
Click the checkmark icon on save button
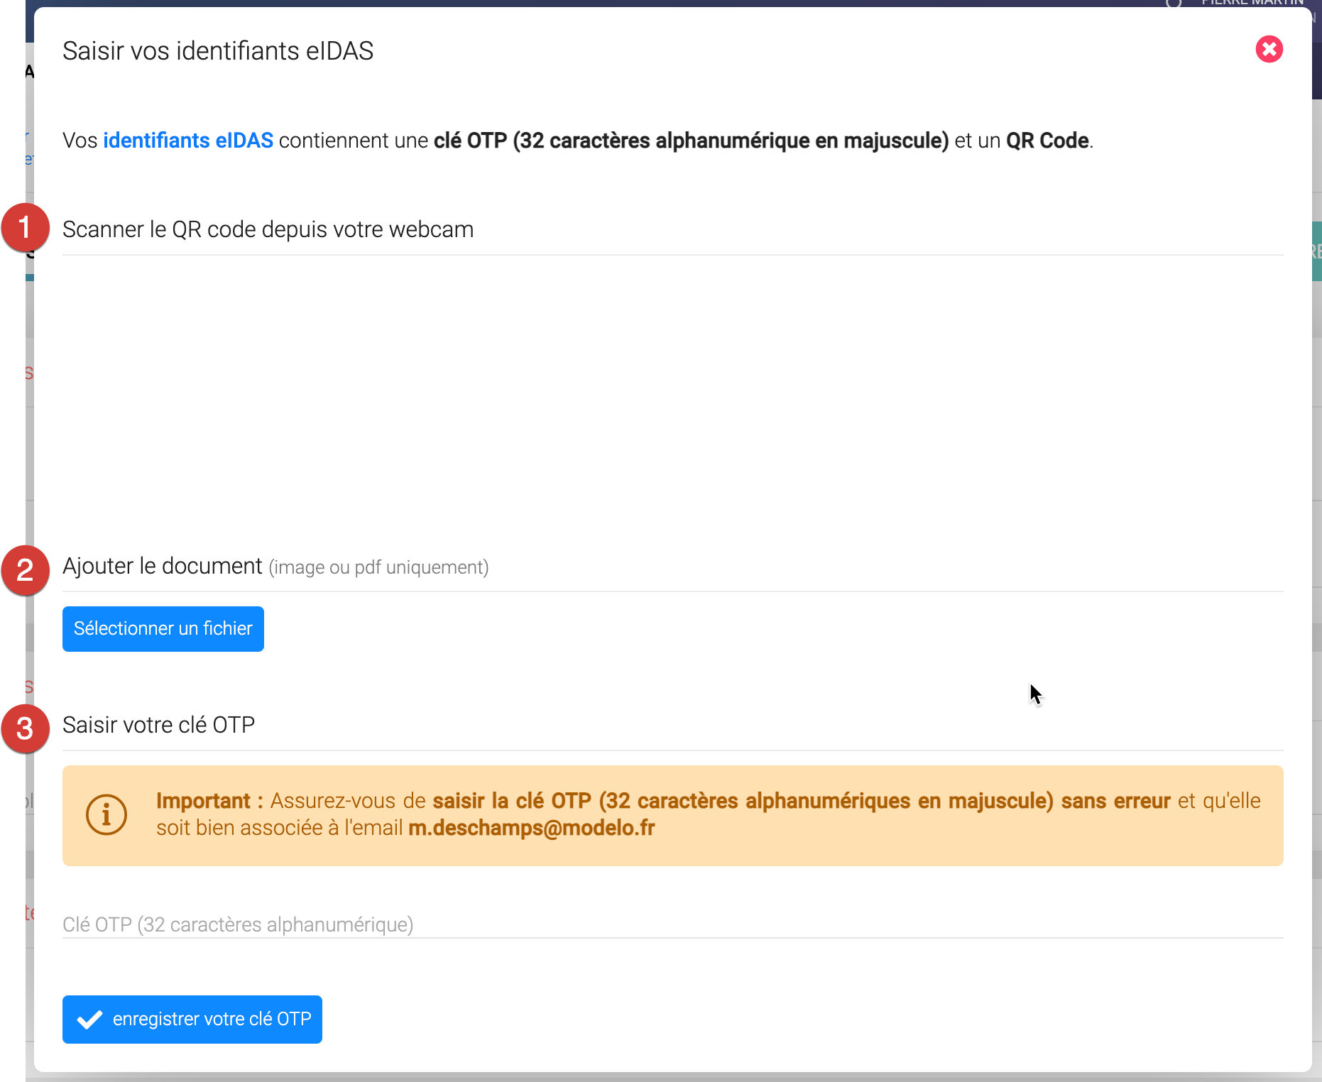90,1020
